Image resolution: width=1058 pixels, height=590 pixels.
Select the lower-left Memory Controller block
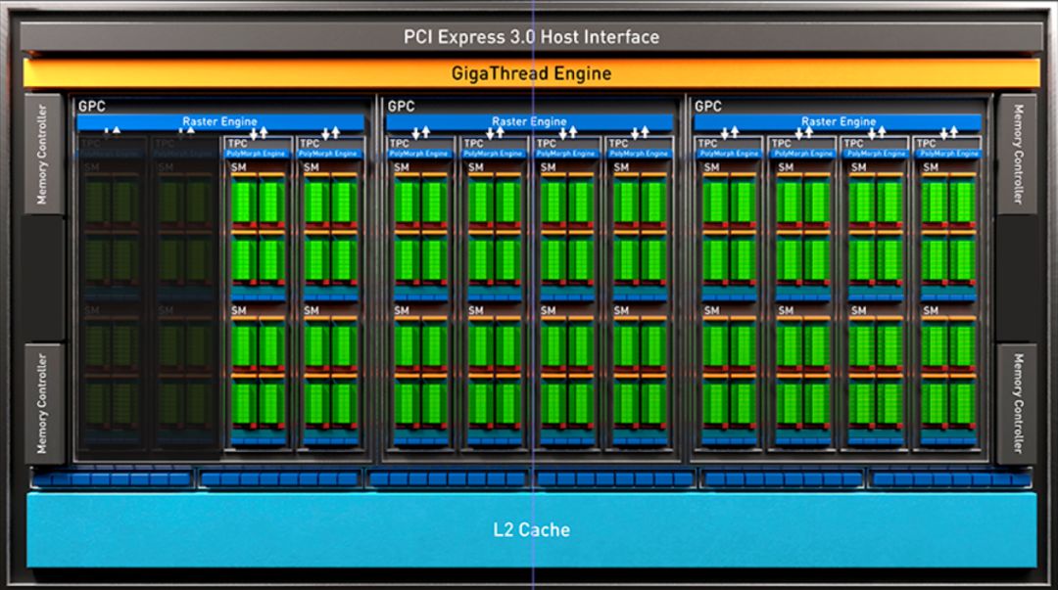click(x=44, y=403)
